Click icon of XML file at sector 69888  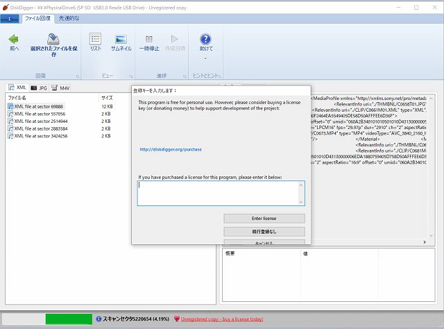10,106
